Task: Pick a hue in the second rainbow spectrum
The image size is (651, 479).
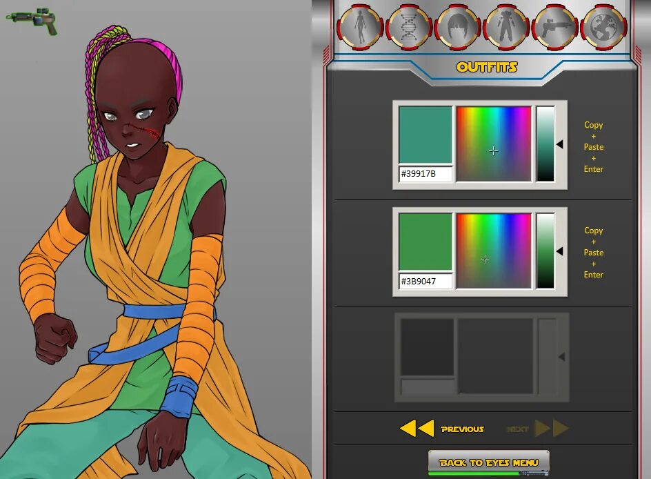Action: pos(494,251)
